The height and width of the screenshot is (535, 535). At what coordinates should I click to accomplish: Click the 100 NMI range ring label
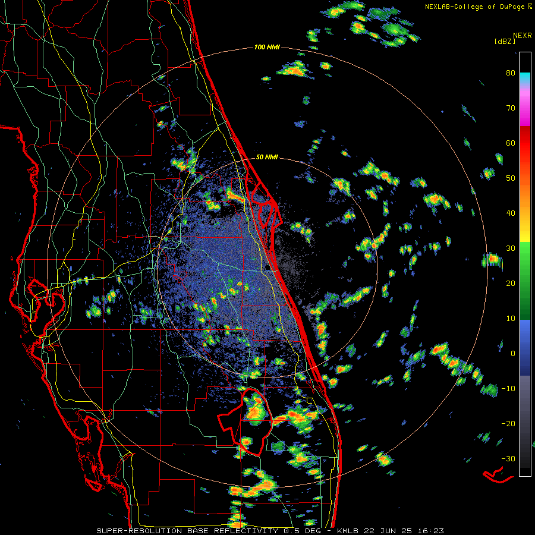(x=267, y=47)
